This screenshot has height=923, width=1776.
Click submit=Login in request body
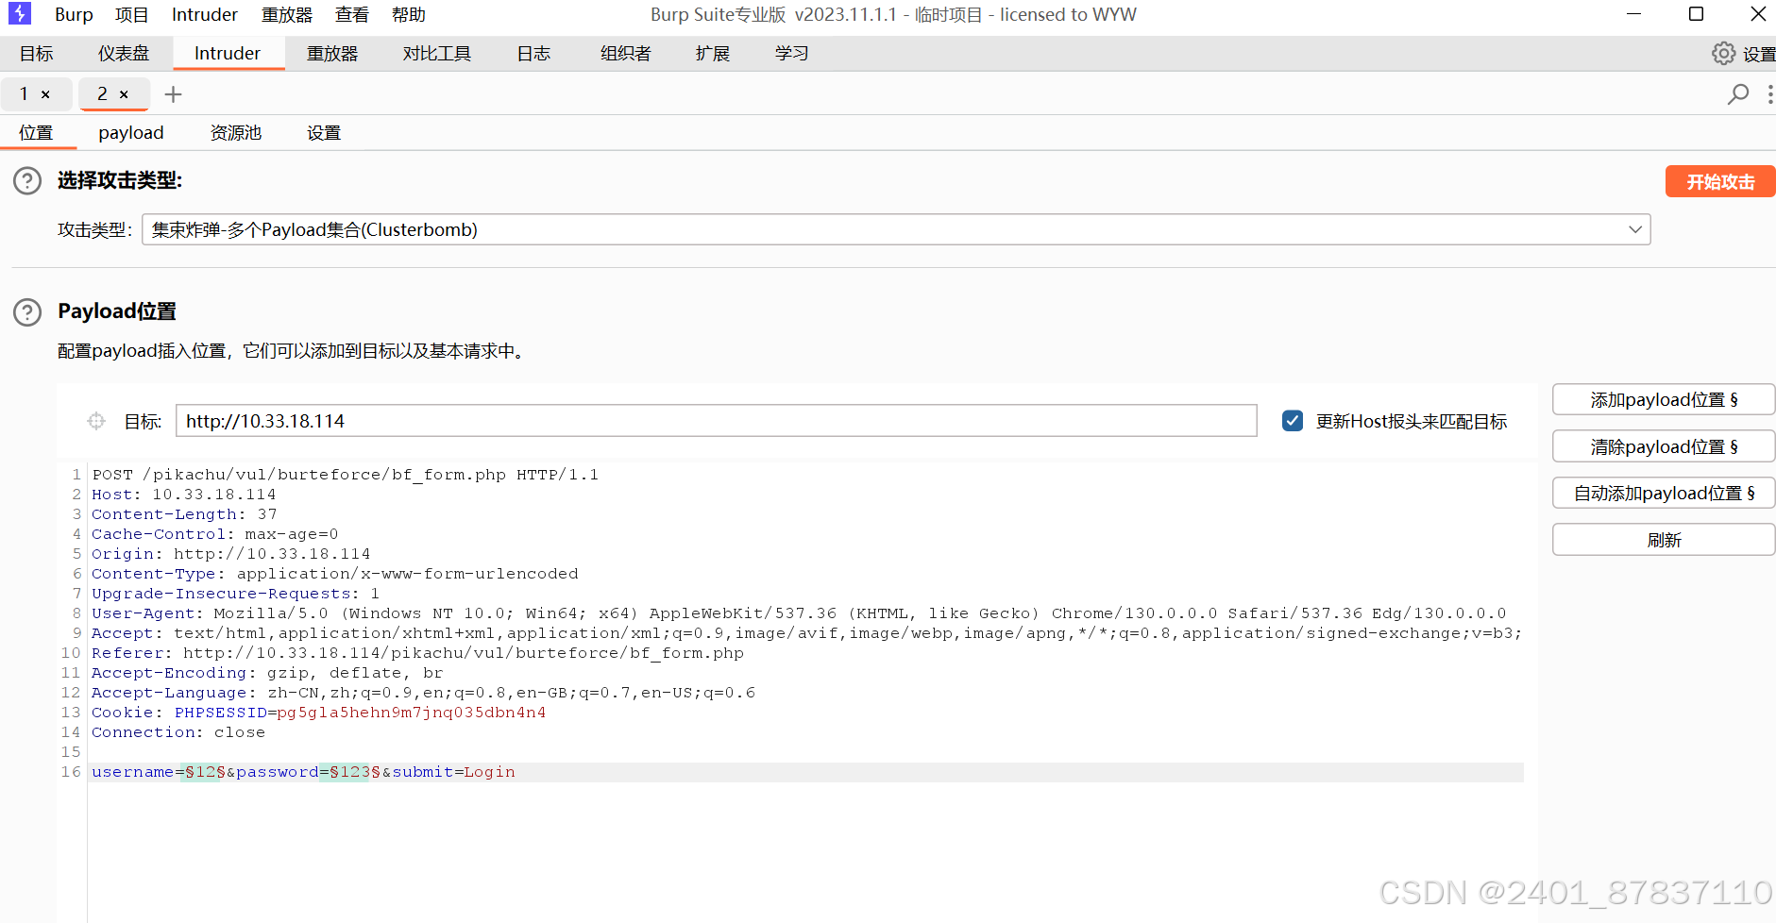[x=454, y=772]
